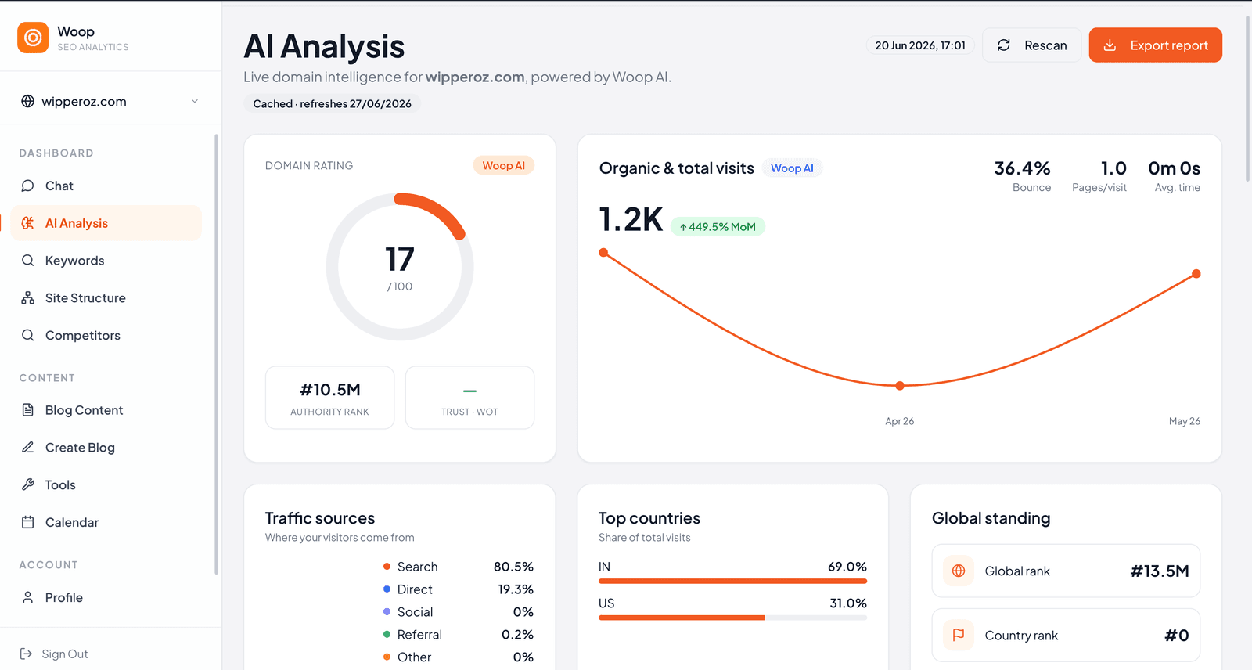
Task: Click the Rescan button
Action: click(x=1032, y=45)
